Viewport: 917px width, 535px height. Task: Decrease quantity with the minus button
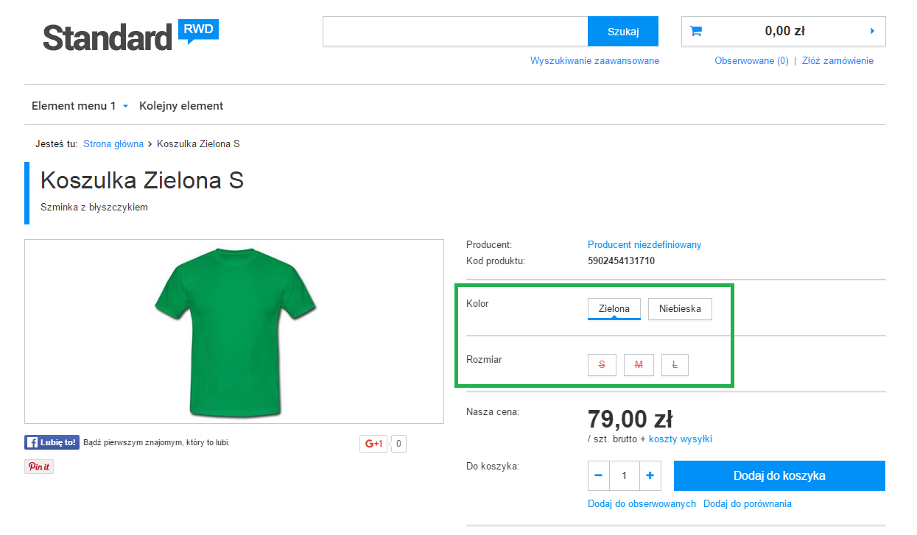pos(598,476)
